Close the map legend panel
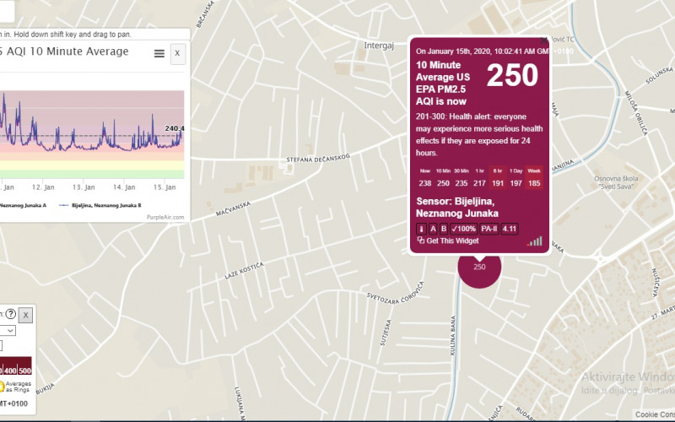This screenshot has width=675, height=422. point(26,315)
